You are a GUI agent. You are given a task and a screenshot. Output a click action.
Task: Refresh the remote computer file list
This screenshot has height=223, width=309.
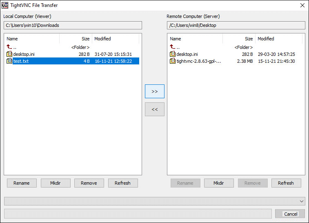[x=286, y=183]
